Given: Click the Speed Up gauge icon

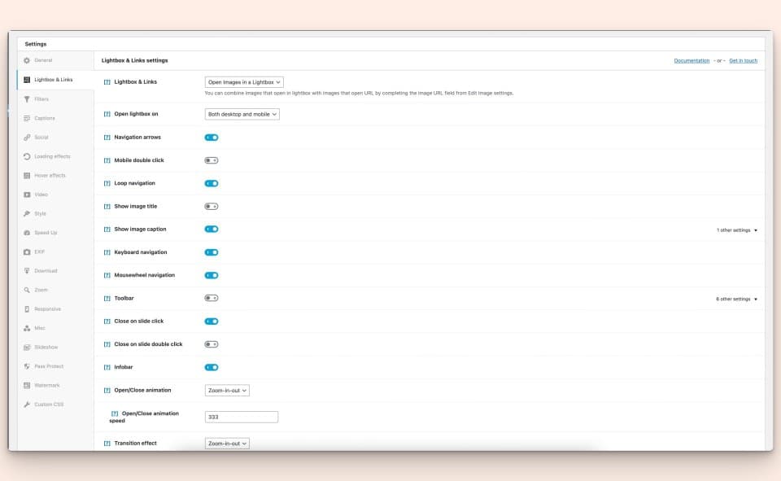Looking at the screenshot, I should pyautogui.click(x=27, y=233).
